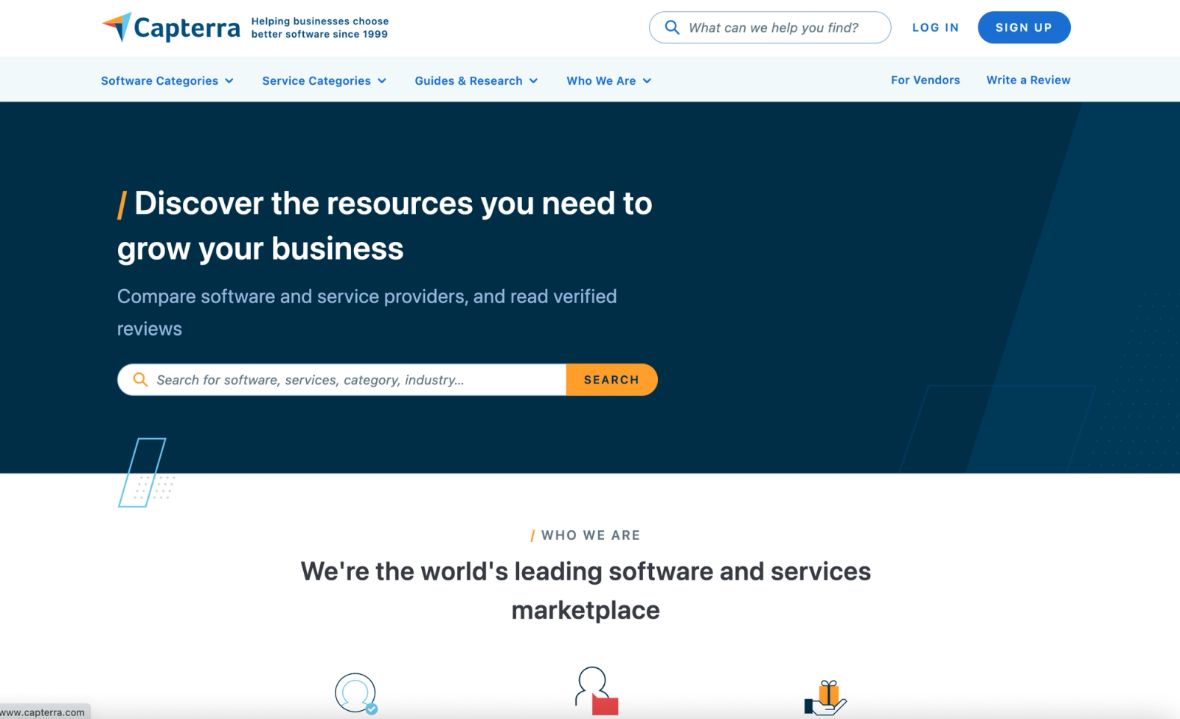Click the orange magnifier icon in hero search
Image resolution: width=1180 pixels, height=719 pixels.
(x=140, y=380)
